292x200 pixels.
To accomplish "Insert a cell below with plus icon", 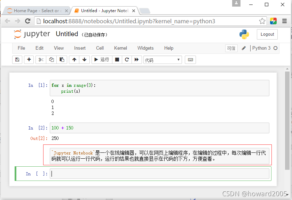I will point(29,60).
